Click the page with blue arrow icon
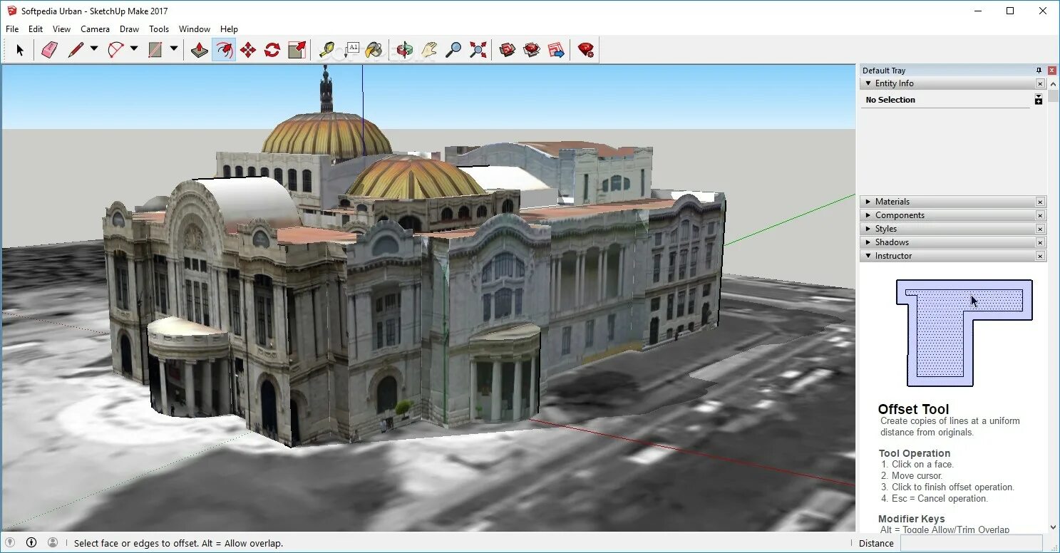1060x553 pixels. click(x=556, y=50)
